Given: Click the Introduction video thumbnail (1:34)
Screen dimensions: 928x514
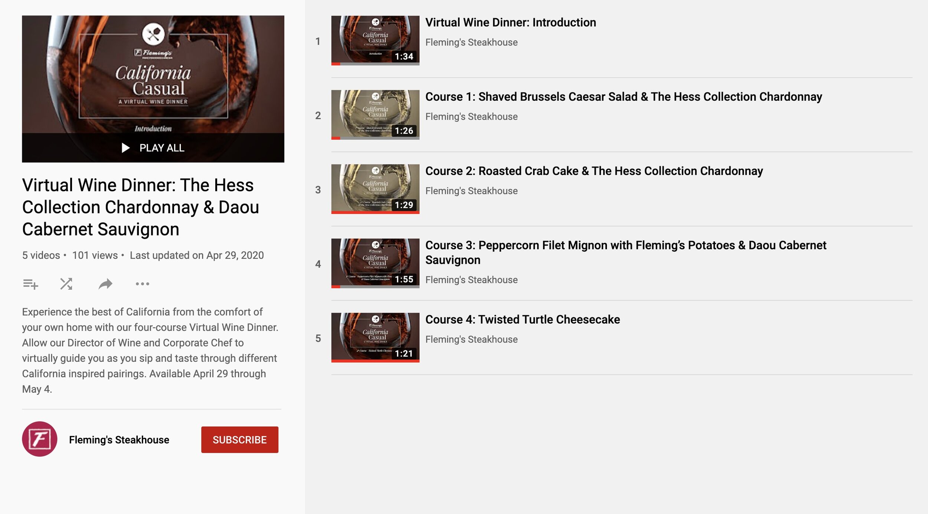Looking at the screenshot, I should point(375,40).
